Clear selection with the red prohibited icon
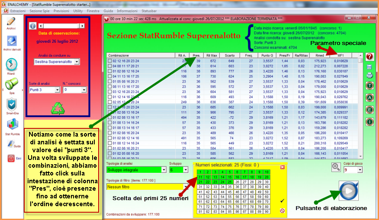 tap(282, 210)
